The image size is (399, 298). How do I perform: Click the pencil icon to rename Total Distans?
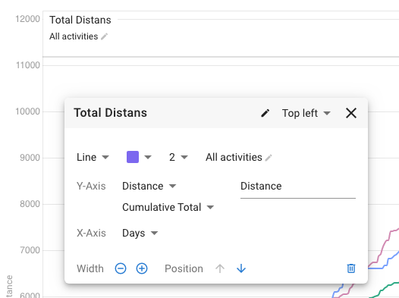pyautogui.click(x=265, y=113)
